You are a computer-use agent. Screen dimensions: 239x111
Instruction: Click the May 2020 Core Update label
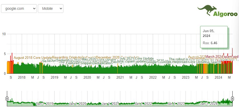point(99,59)
